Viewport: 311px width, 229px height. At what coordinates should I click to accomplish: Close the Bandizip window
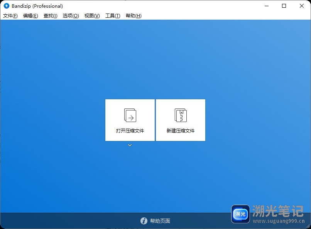[x=302, y=6]
